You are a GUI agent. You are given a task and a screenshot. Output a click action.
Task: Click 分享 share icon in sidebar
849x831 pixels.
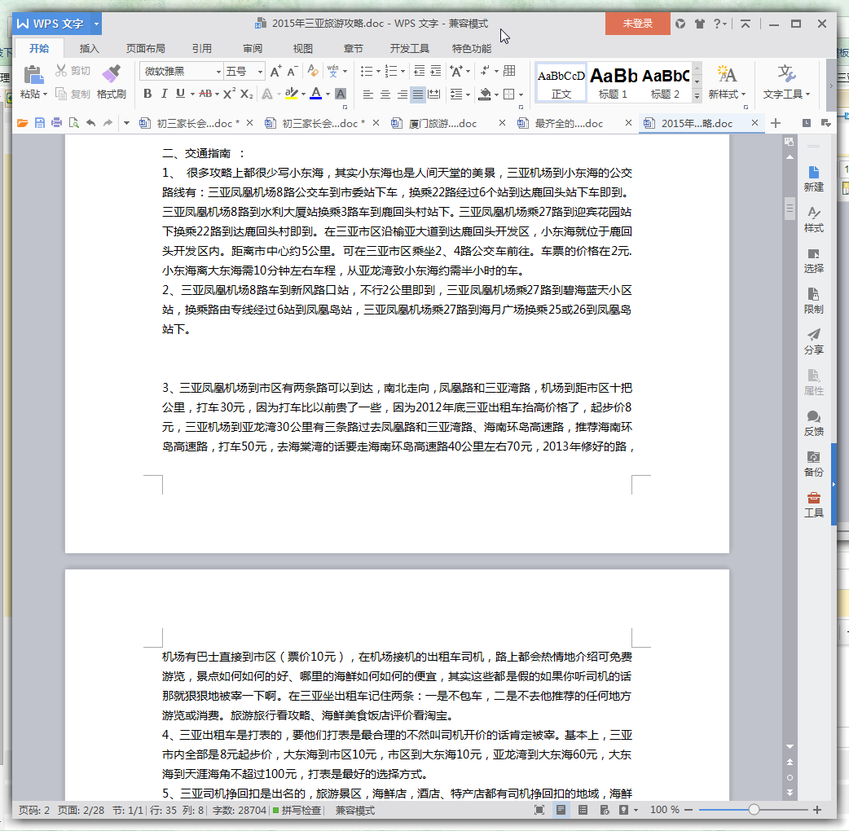point(814,341)
